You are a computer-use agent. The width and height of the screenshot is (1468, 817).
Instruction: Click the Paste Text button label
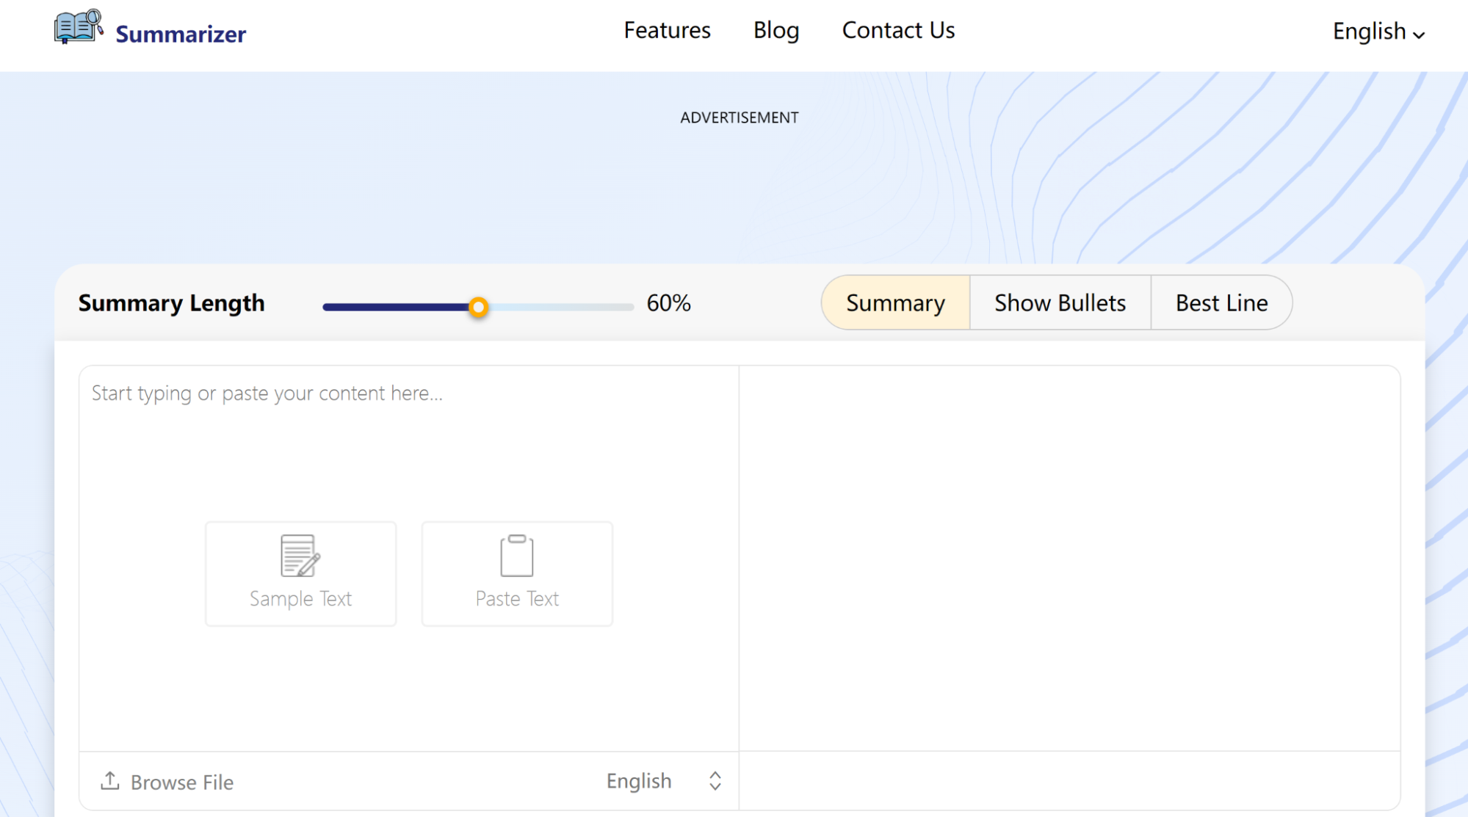pyautogui.click(x=517, y=599)
